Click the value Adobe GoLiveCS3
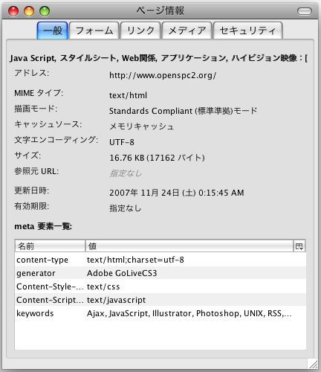This screenshot has height=372, width=321. tap(122, 273)
